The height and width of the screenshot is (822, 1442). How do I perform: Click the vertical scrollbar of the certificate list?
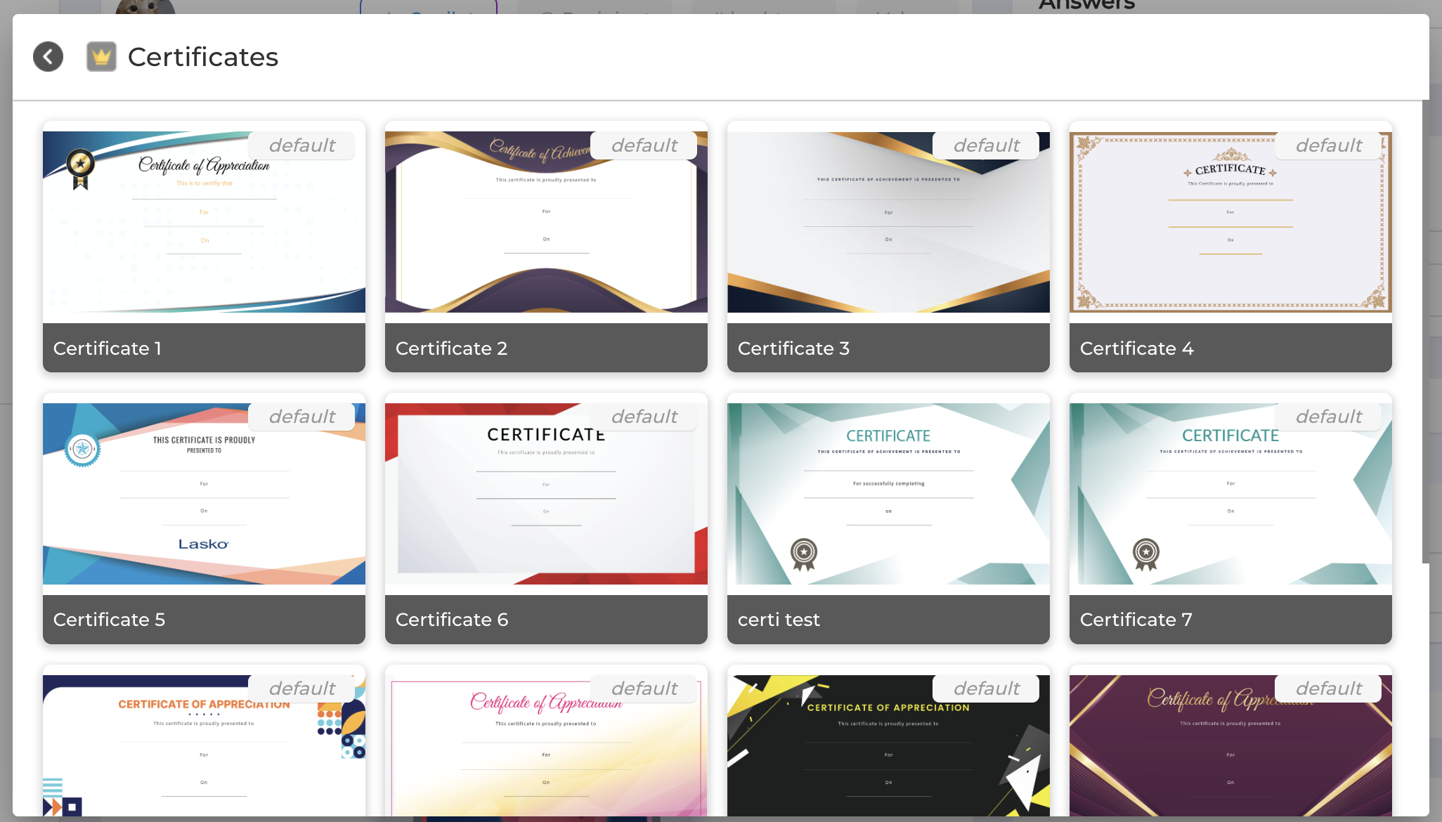(x=1426, y=332)
